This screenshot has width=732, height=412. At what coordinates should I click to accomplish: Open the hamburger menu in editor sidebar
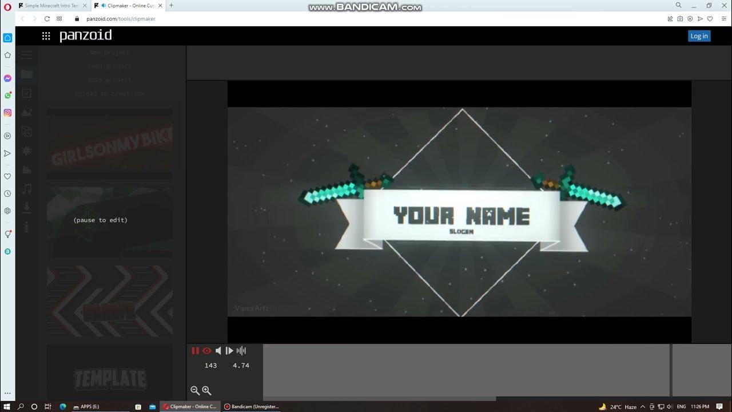pyautogui.click(x=26, y=55)
